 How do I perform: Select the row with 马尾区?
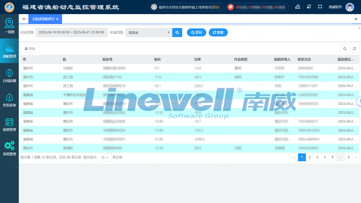[x=190, y=68]
